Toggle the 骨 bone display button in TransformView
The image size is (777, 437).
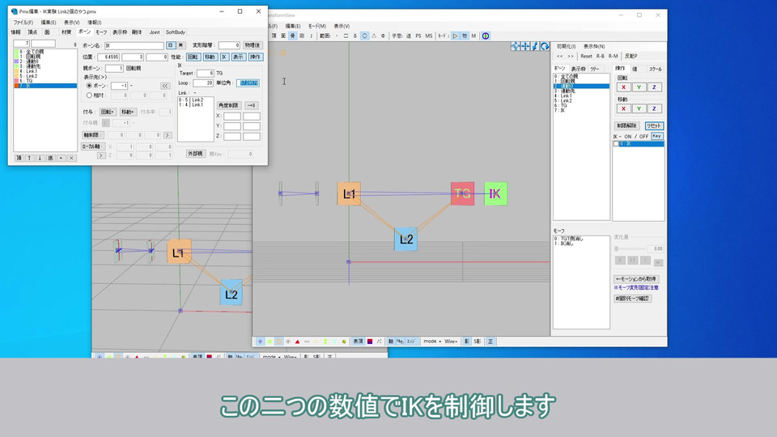click(x=292, y=36)
